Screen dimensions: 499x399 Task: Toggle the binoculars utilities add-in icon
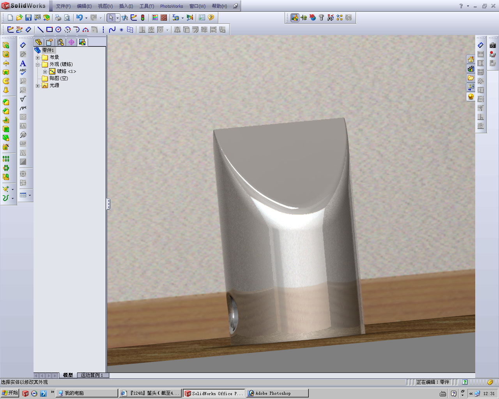[x=331, y=18]
